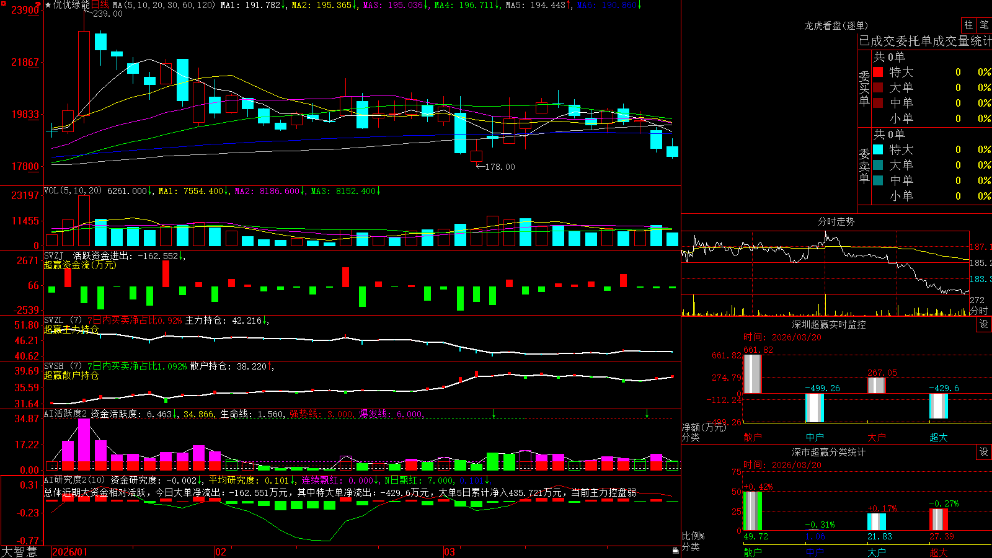Click the 661.82 散户 bar in 实时监控
Screen dimensions: 992x558
[x=752, y=374]
